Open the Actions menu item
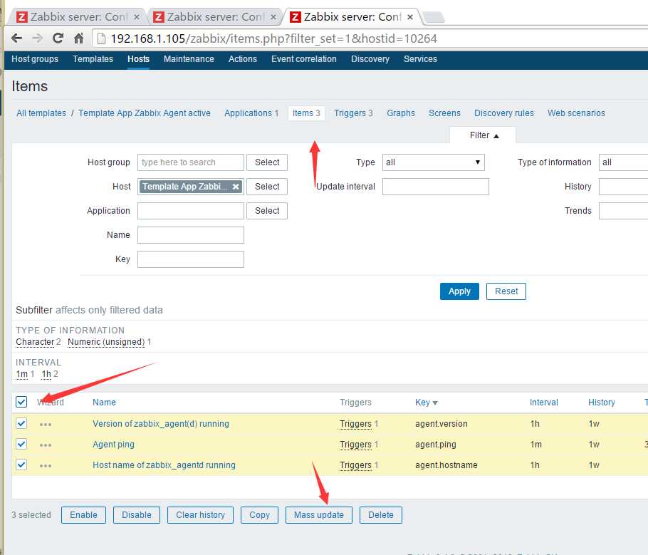648x555 pixels. (243, 58)
